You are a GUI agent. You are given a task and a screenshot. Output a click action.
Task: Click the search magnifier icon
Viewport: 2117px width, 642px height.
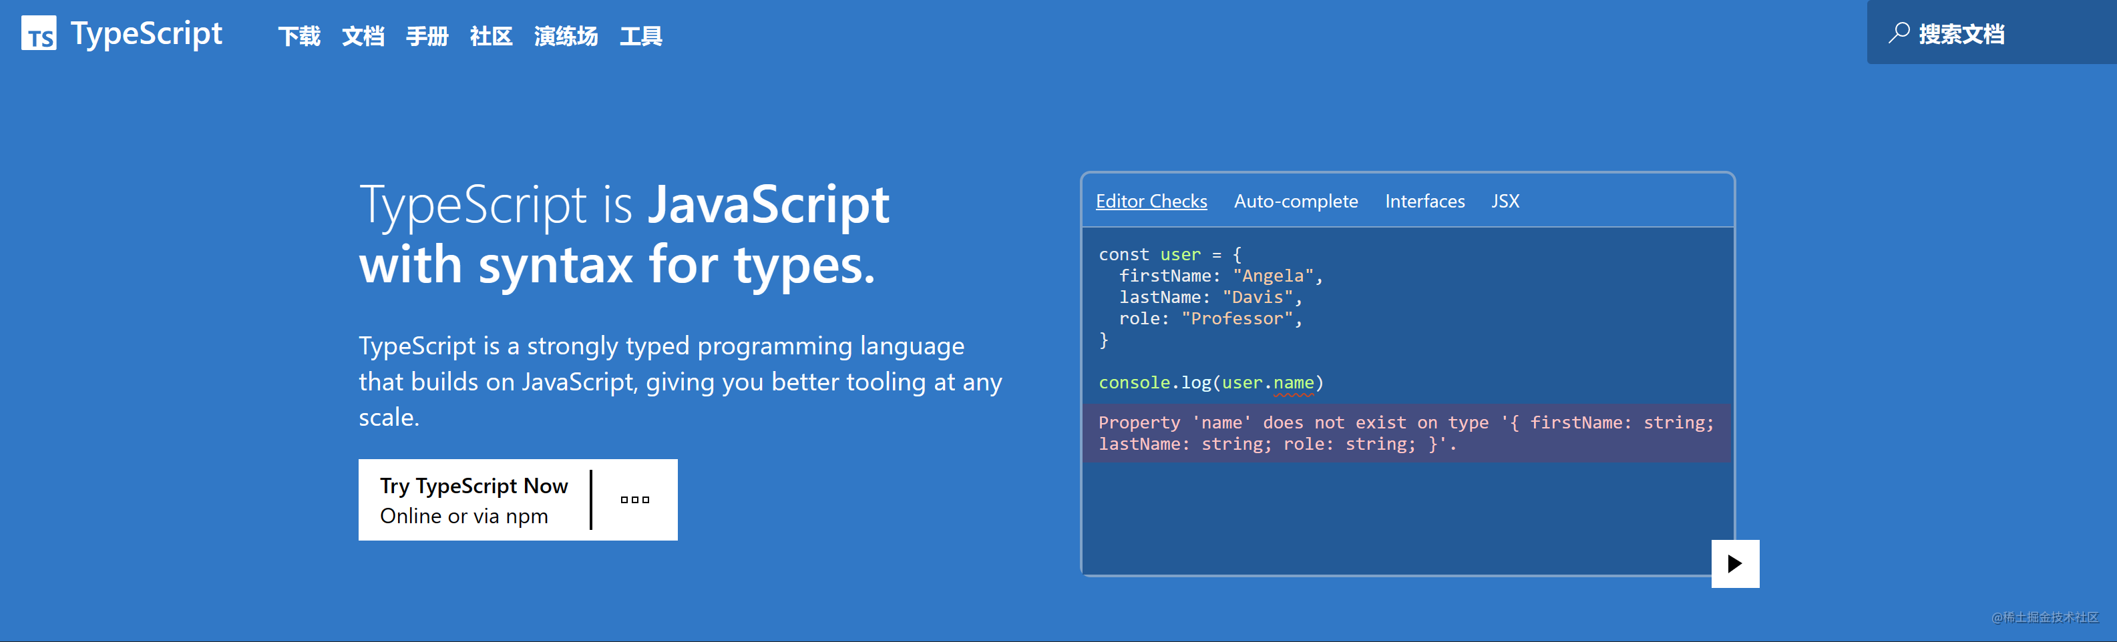pyautogui.click(x=1899, y=33)
